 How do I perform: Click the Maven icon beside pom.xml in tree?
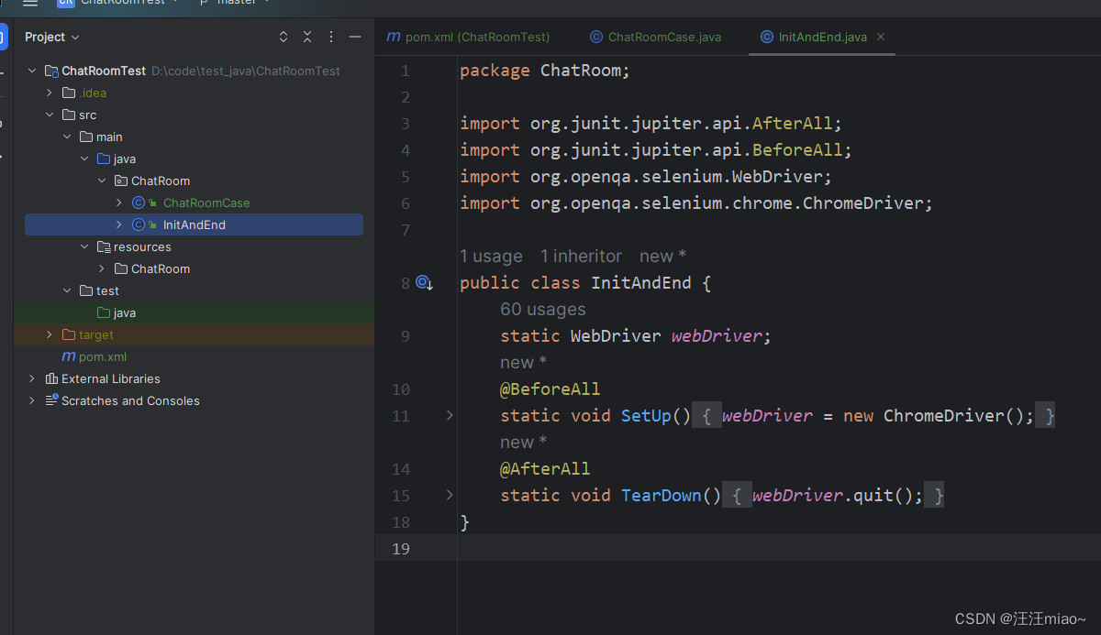pos(68,356)
